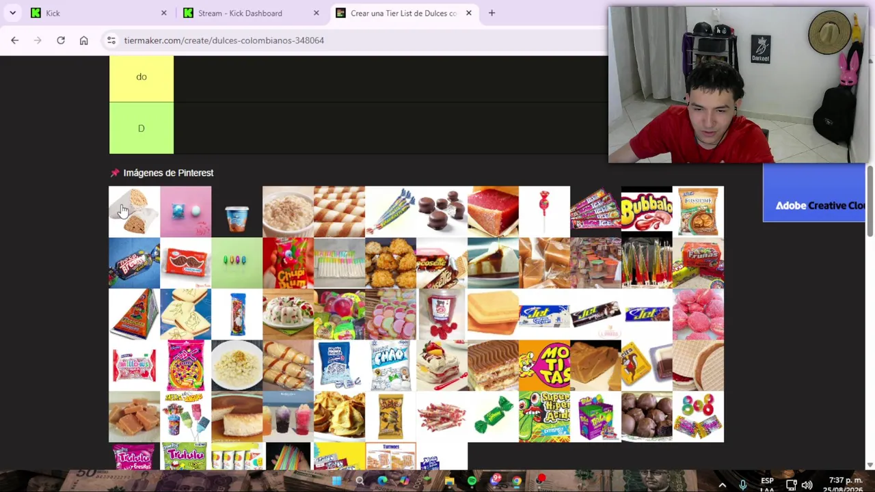Image resolution: width=875 pixels, height=492 pixels.
Task: Select the colorful gummy rings image
Action: point(698,417)
